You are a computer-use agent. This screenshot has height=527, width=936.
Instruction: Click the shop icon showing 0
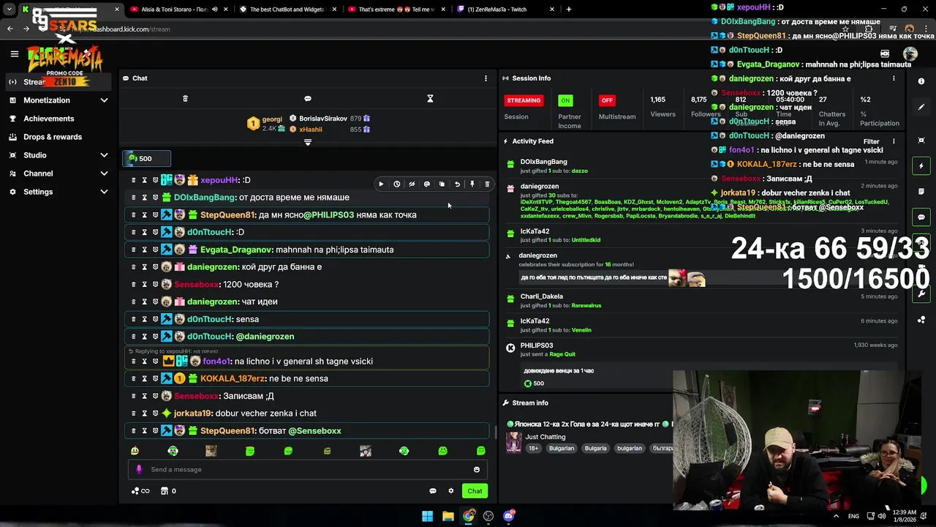[x=168, y=491]
